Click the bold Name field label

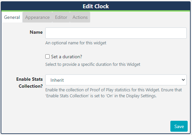(x=36, y=32)
